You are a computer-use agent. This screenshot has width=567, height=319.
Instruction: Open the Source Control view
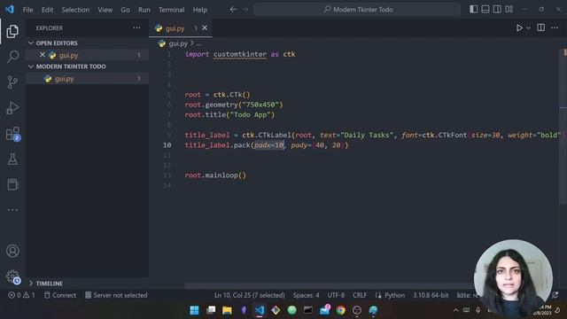(x=12, y=82)
